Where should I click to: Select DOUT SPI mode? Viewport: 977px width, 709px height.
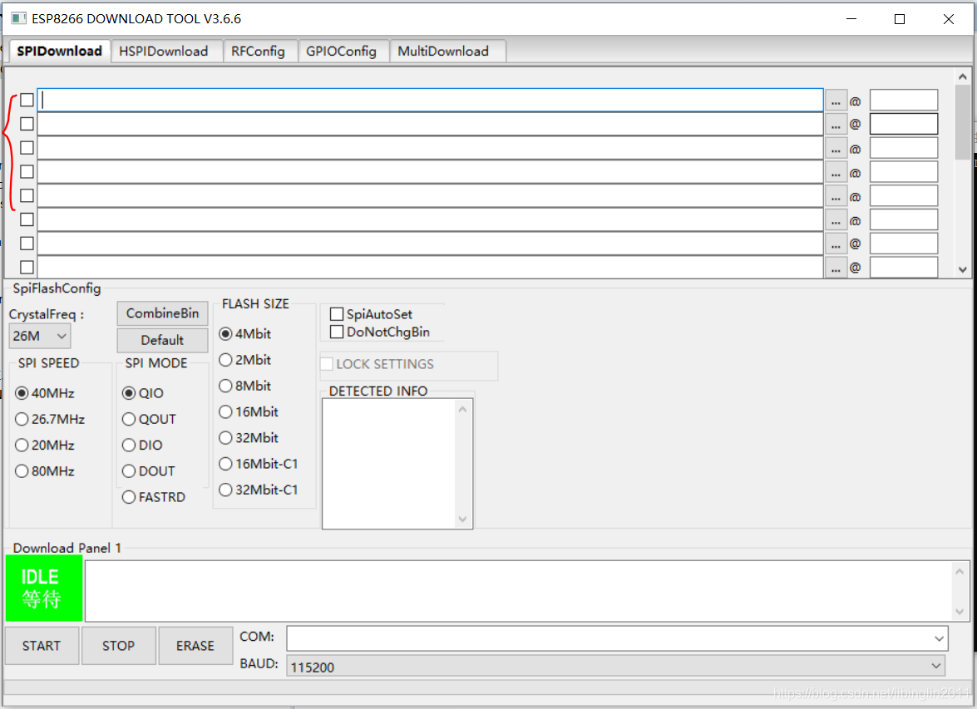coord(149,471)
